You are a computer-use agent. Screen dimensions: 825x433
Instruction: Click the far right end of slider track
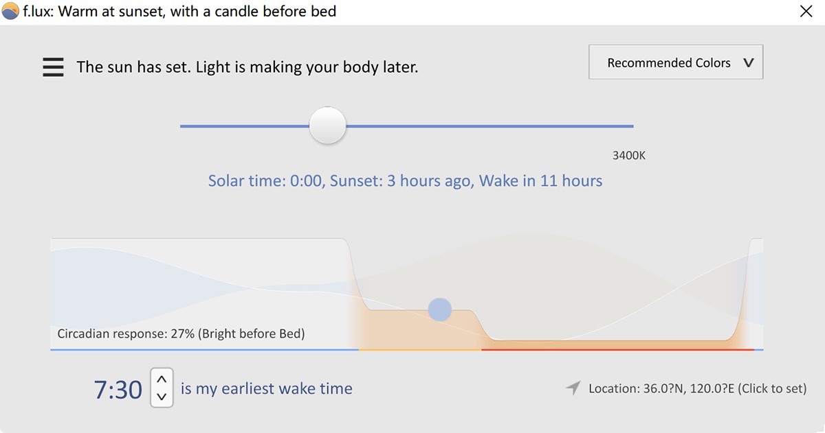click(630, 126)
